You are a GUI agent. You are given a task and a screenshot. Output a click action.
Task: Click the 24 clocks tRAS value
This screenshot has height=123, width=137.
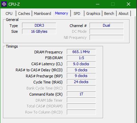(81, 82)
